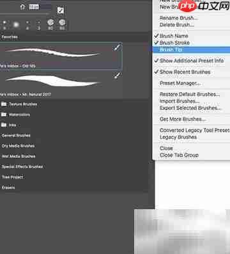Click Get More Brushes in the menu

183,119
